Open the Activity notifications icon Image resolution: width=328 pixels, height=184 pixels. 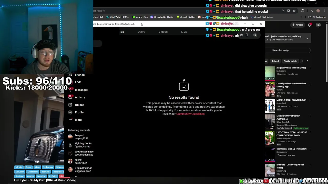click(x=70, y=97)
